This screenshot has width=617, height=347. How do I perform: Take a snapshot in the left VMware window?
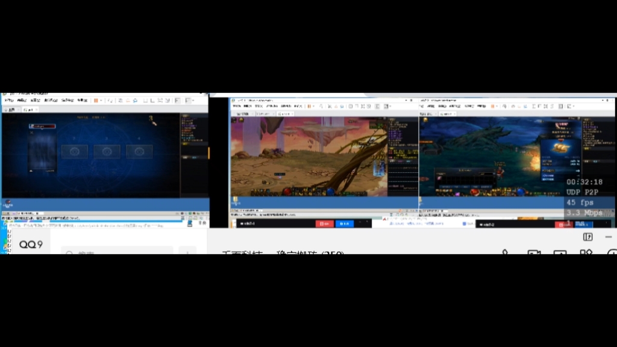pyautogui.click(x=121, y=101)
